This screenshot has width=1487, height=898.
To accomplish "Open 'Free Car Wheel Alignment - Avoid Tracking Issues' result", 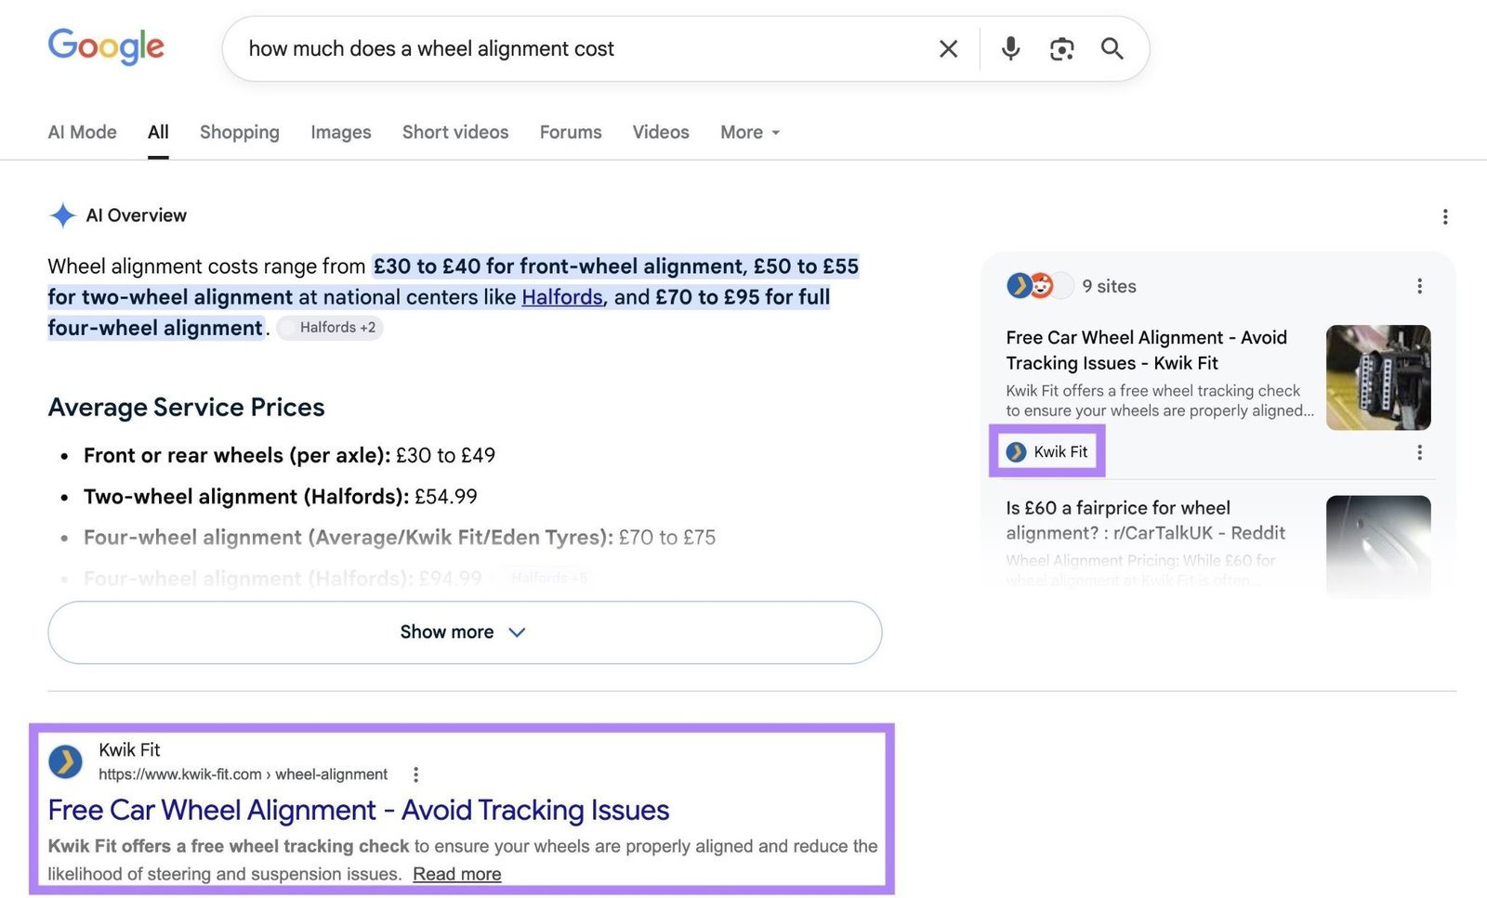I will click(x=359, y=810).
